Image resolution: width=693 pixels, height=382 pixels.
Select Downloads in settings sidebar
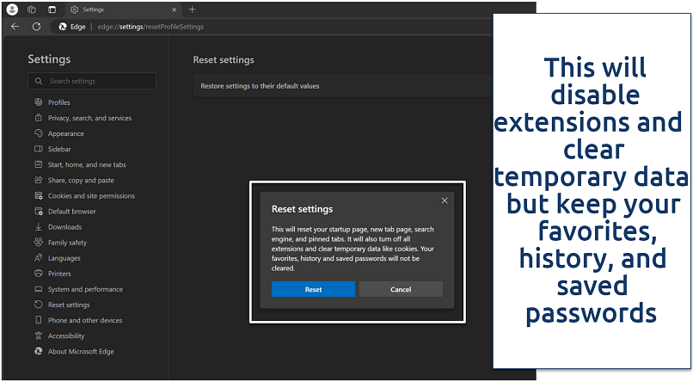click(64, 227)
